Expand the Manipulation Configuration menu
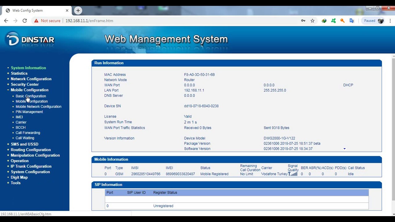The height and width of the screenshot is (222, 395). tap(35, 155)
